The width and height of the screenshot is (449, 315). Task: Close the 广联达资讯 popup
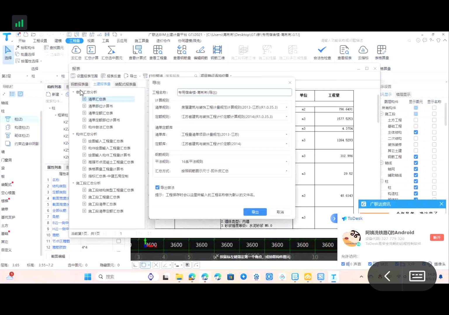[x=441, y=204]
